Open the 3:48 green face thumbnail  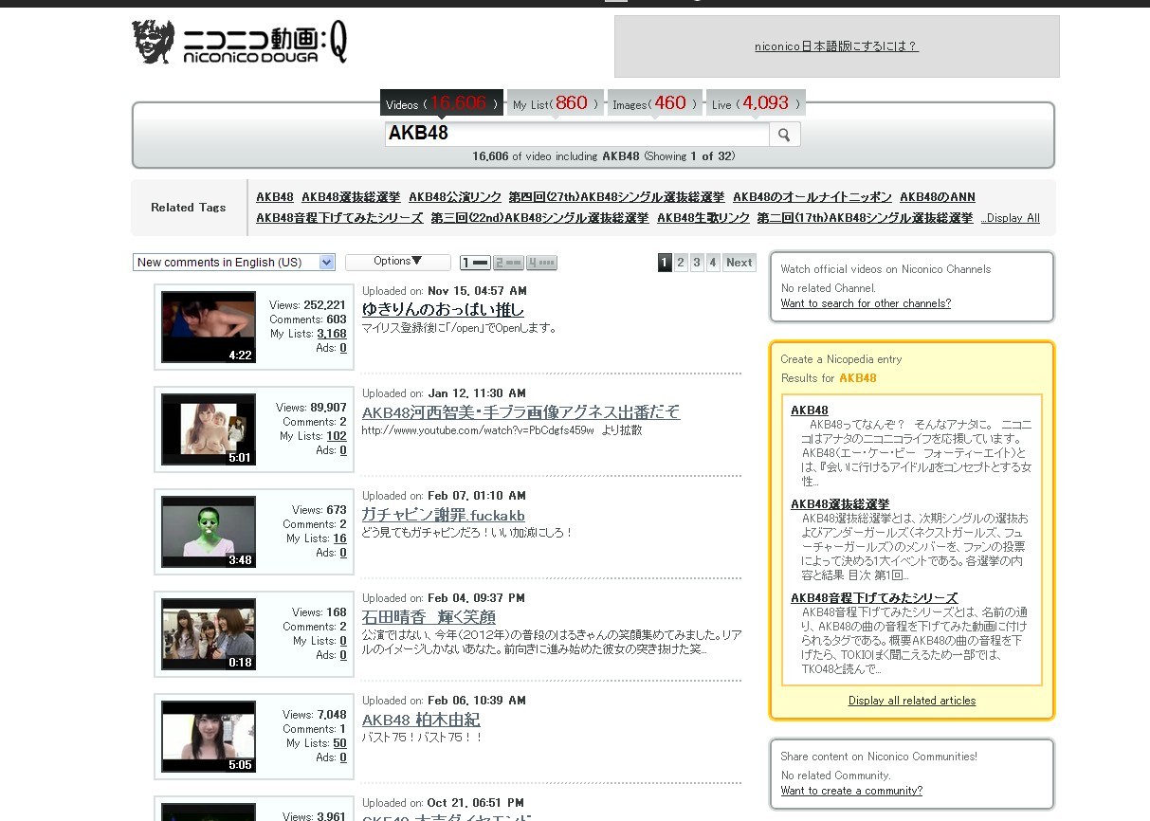209,532
